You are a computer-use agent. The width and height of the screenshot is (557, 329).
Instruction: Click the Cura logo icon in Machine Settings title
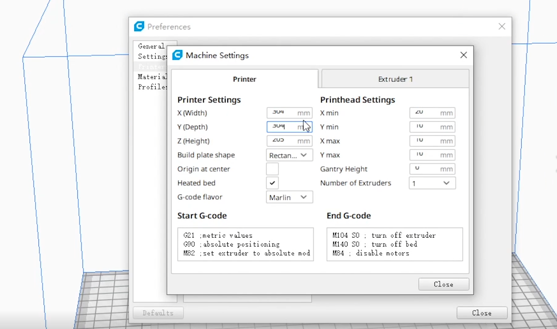(x=177, y=55)
